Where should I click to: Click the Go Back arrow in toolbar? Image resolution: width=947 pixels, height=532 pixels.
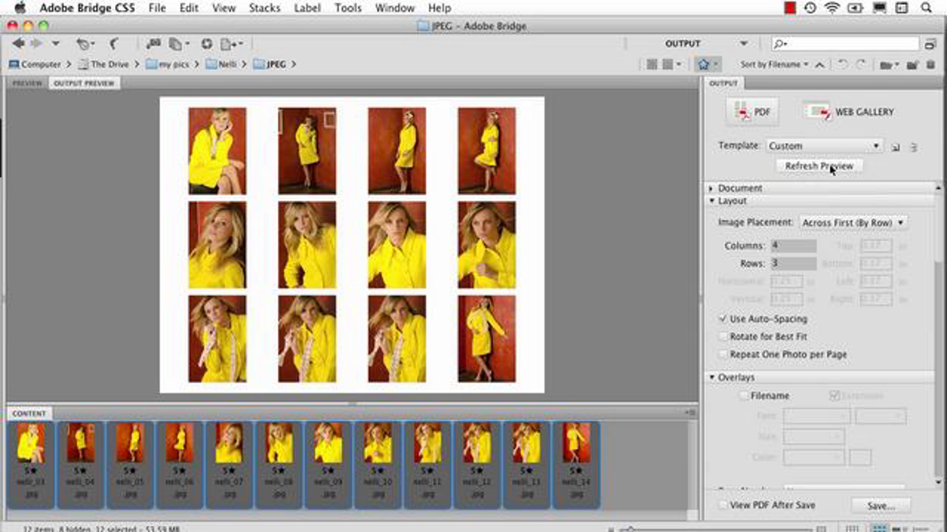(18, 43)
